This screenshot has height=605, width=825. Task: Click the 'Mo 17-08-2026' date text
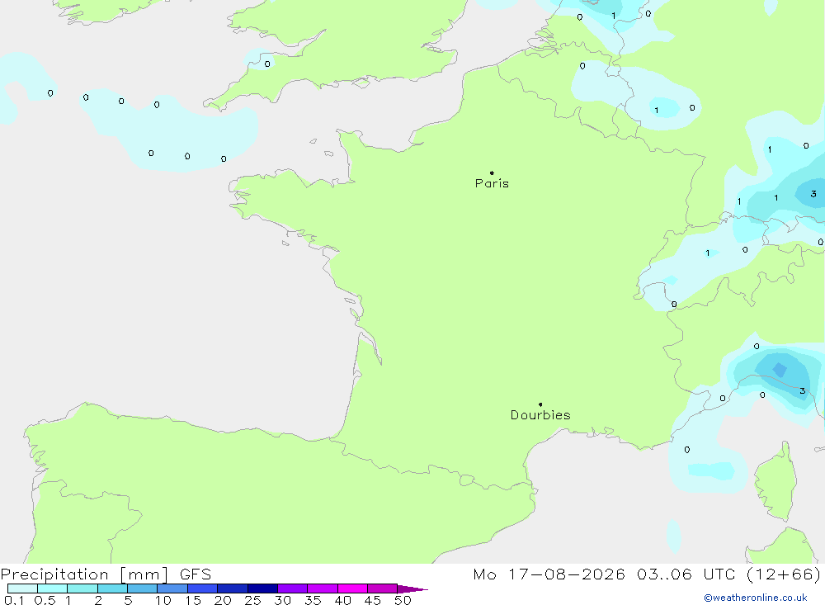[549, 574]
